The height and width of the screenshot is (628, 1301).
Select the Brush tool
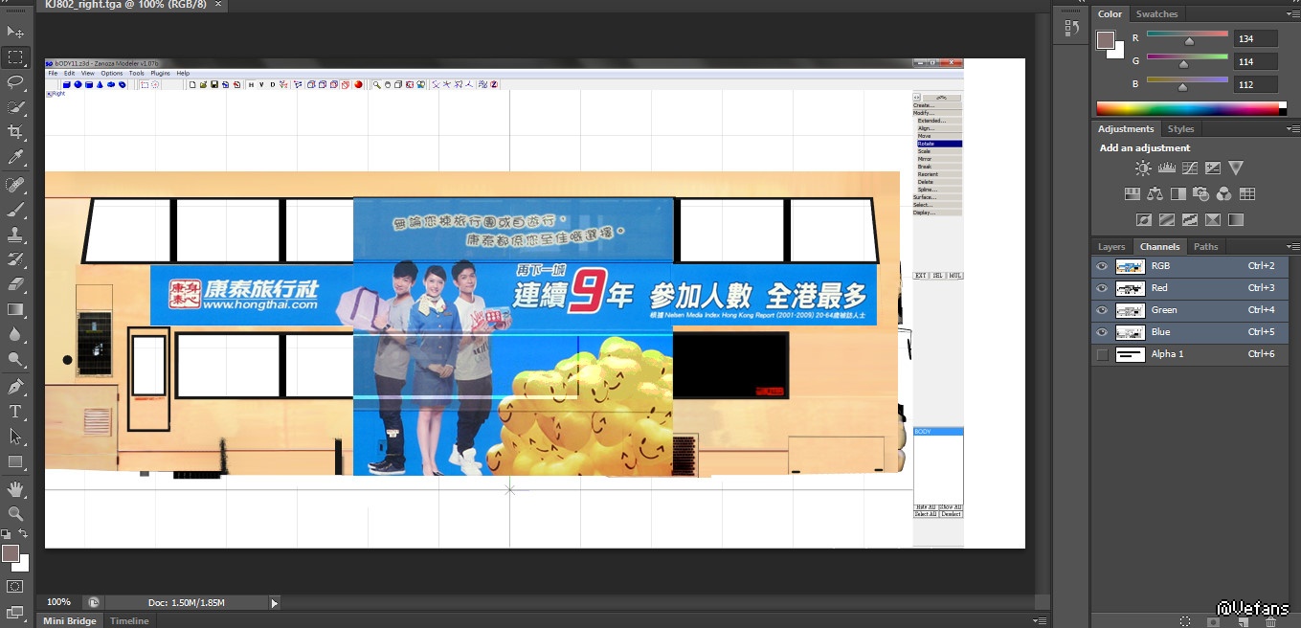click(15, 210)
